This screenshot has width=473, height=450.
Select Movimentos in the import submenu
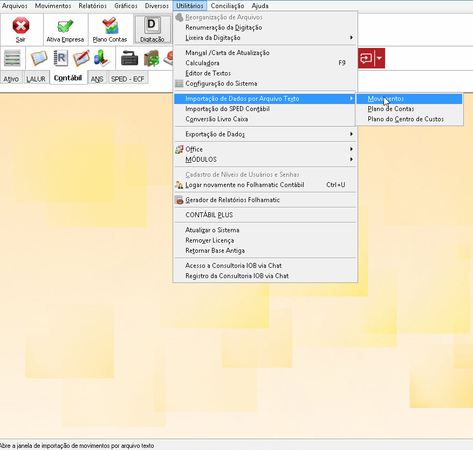(x=386, y=99)
